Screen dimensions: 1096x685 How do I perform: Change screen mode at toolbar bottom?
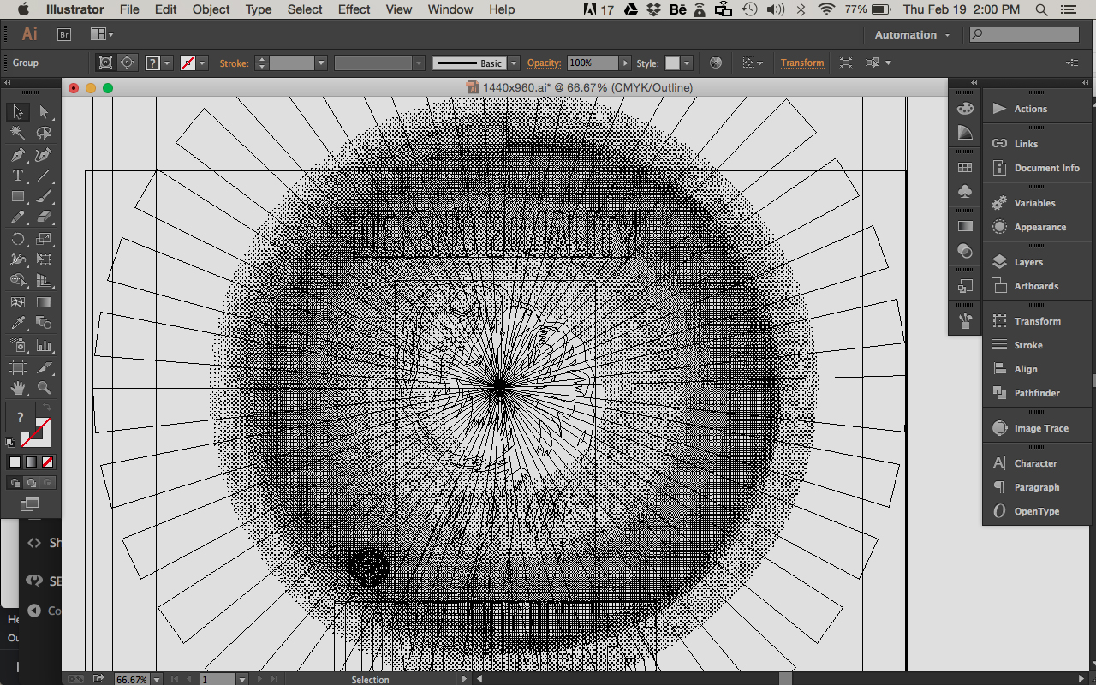[x=30, y=504]
